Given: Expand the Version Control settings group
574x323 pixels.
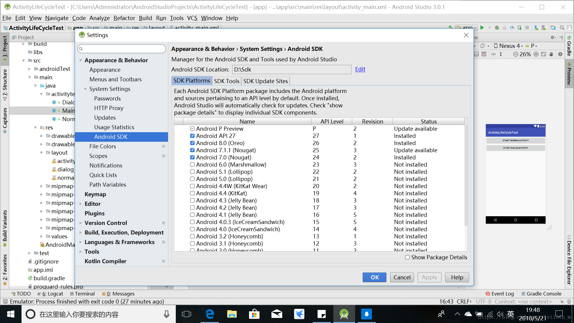Looking at the screenshot, I should (x=80, y=223).
